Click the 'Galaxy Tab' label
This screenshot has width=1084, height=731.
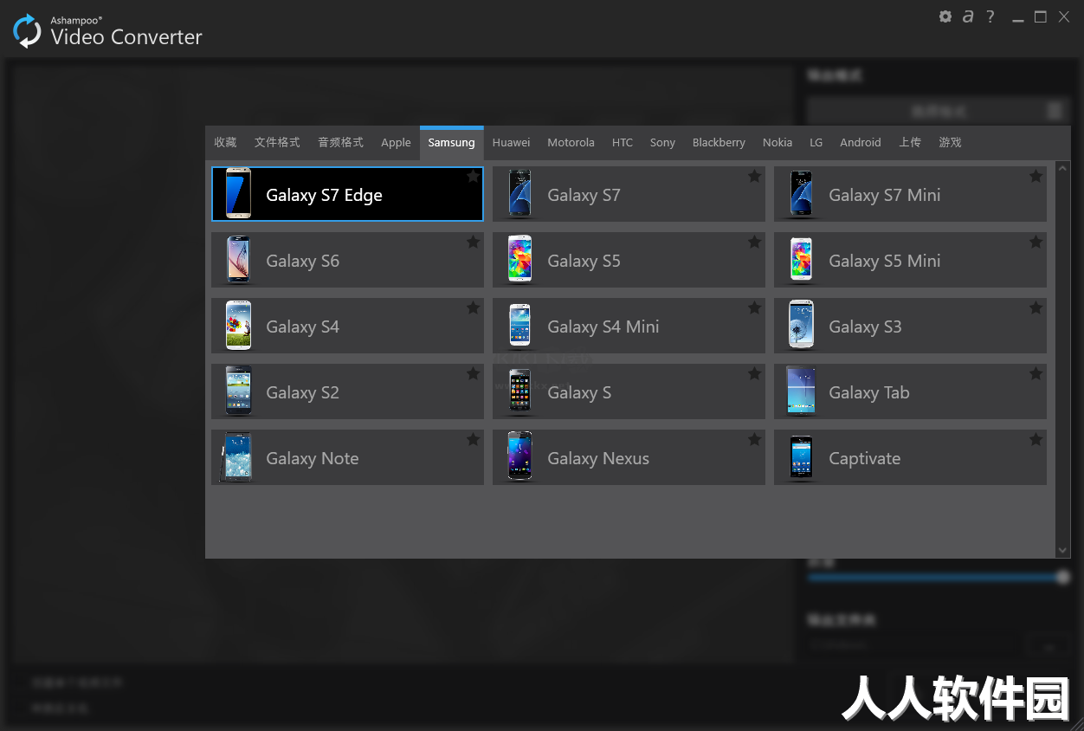(868, 392)
